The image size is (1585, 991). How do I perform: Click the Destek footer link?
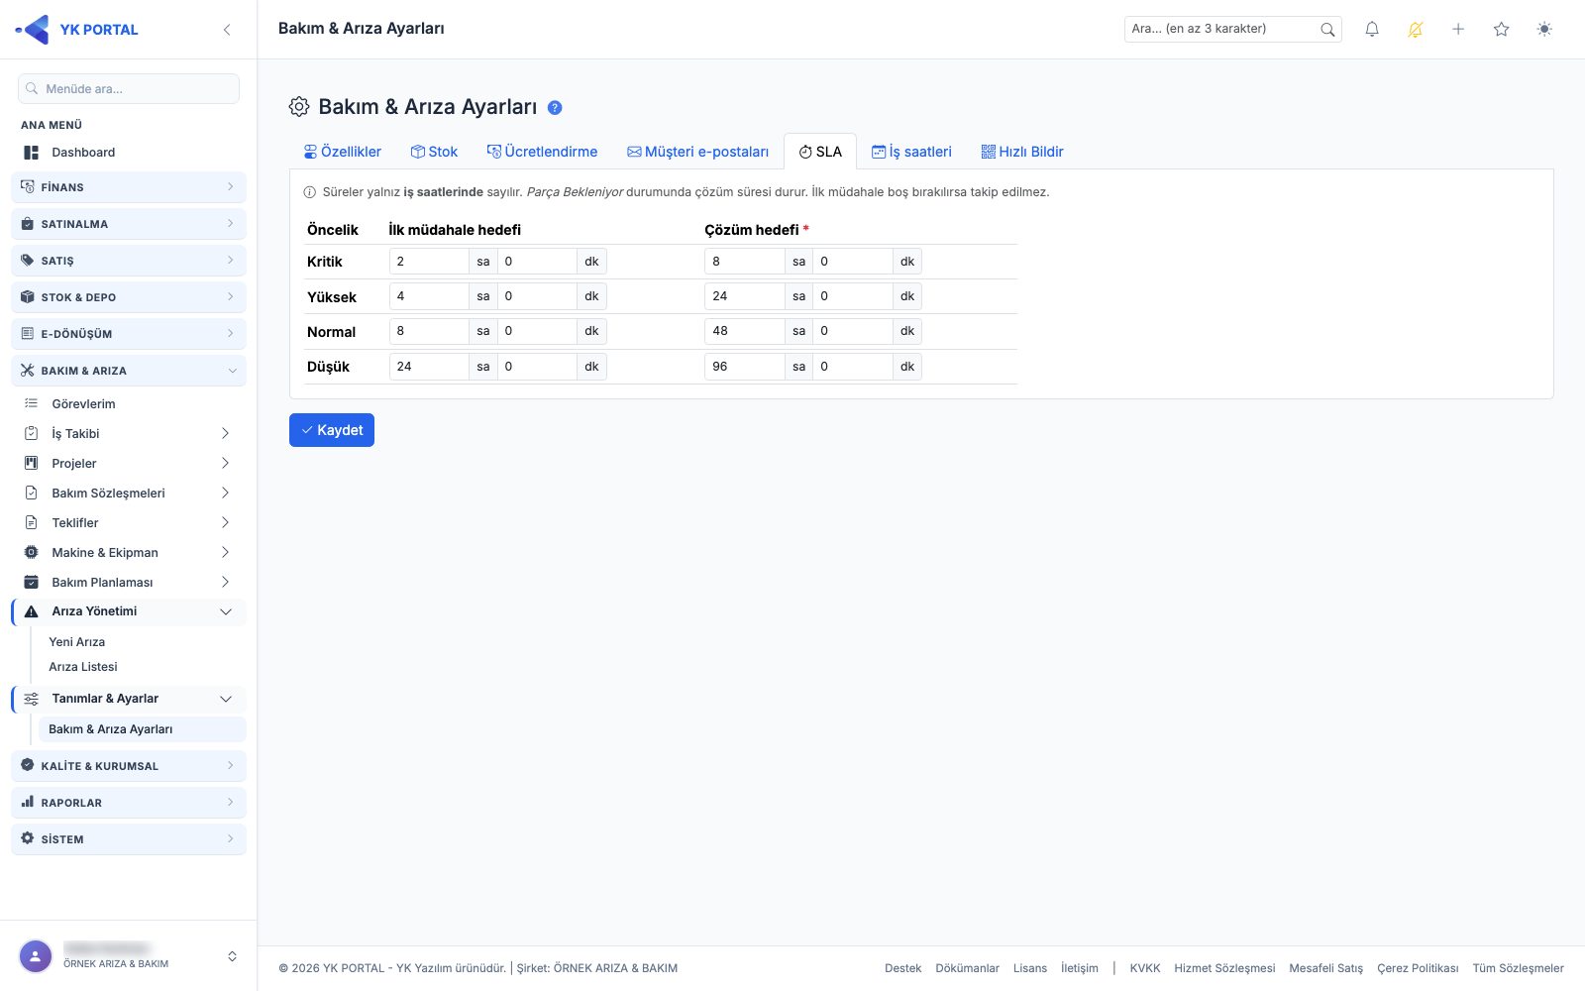pos(902,968)
